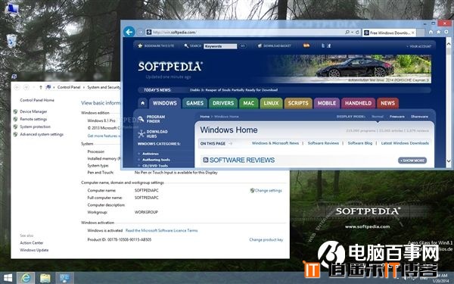
Task: Click the Program Finder magnifier icon
Action: click(141, 119)
